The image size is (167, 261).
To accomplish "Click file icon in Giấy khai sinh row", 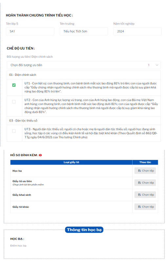I will click(139, 195).
